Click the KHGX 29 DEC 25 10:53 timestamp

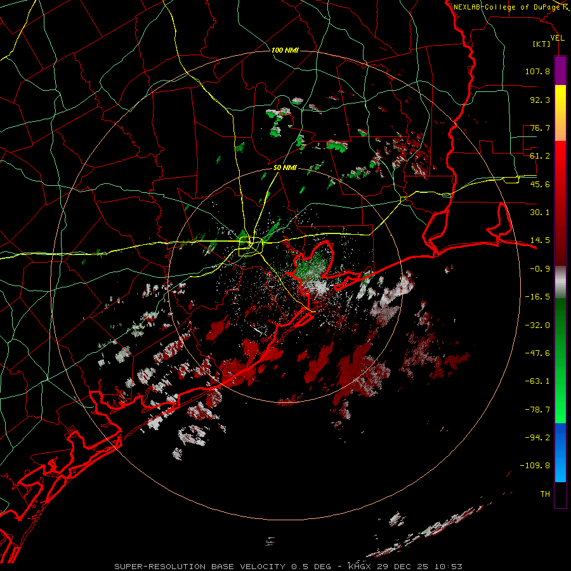(405, 567)
